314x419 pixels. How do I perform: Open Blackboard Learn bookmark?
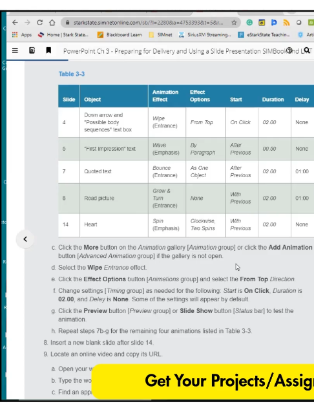click(x=120, y=35)
